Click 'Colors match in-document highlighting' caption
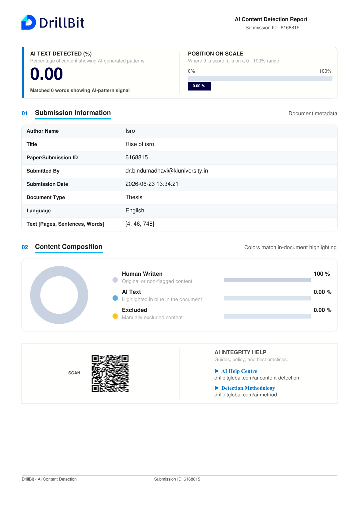The image size is (359, 508). pyautogui.click(x=290, y=247)
